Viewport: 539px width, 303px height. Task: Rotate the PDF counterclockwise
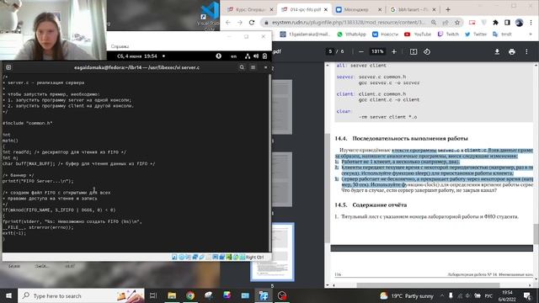click(427, 51)
